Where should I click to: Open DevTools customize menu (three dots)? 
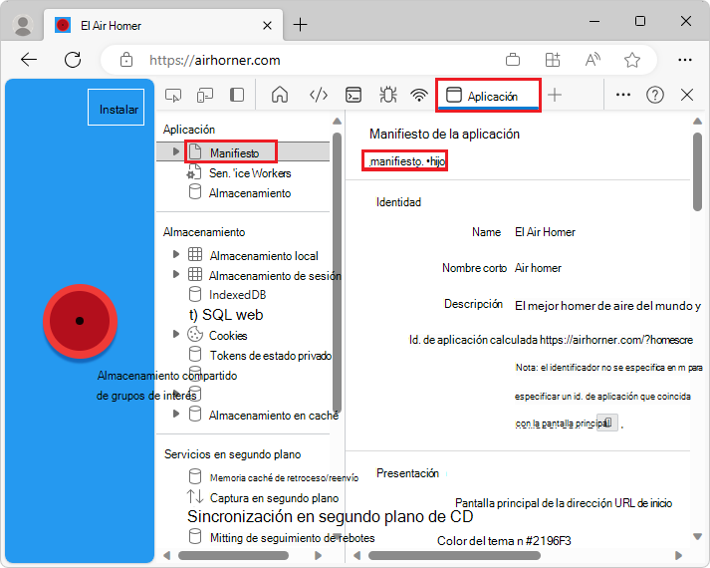point(623,95)
